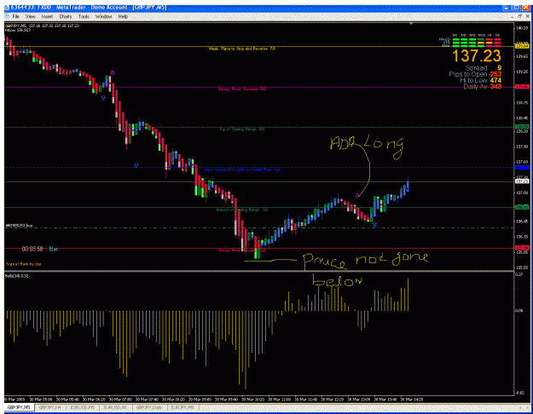Select the magenta down arrow near the Add Long note
The height and width of the screenshot is (414, 533).
pos(357,196)
